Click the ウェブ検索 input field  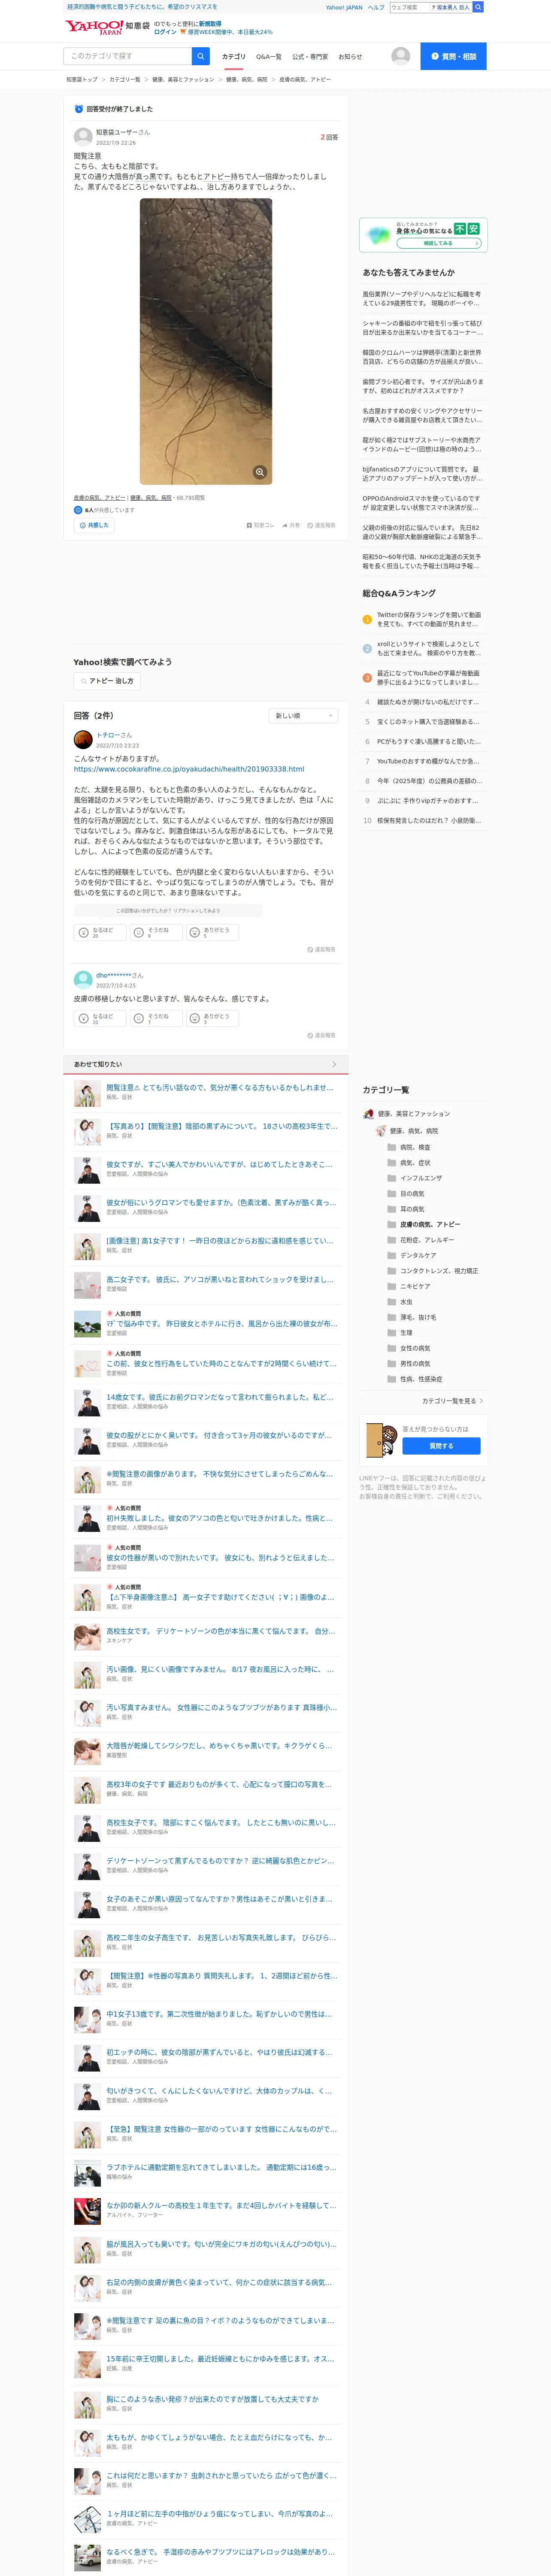click(410, 7)
